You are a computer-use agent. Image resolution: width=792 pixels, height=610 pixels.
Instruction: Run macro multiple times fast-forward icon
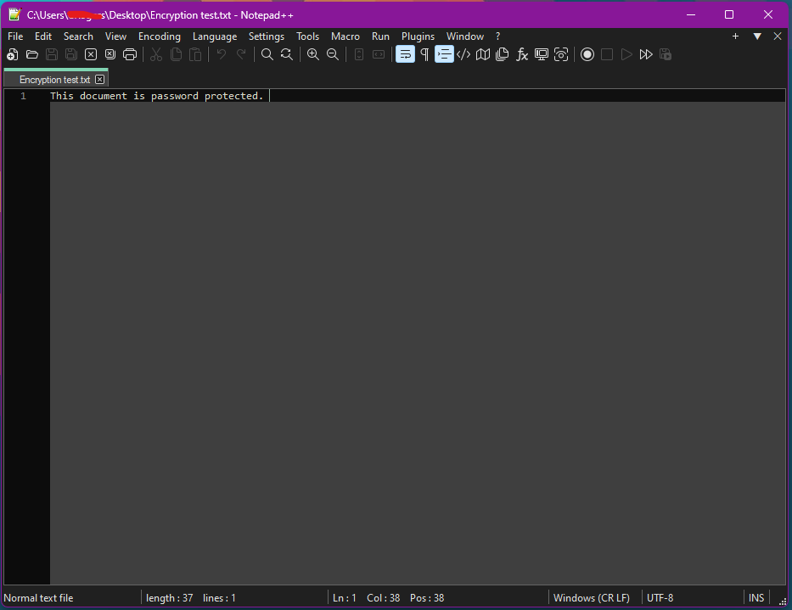click(646, 54)
